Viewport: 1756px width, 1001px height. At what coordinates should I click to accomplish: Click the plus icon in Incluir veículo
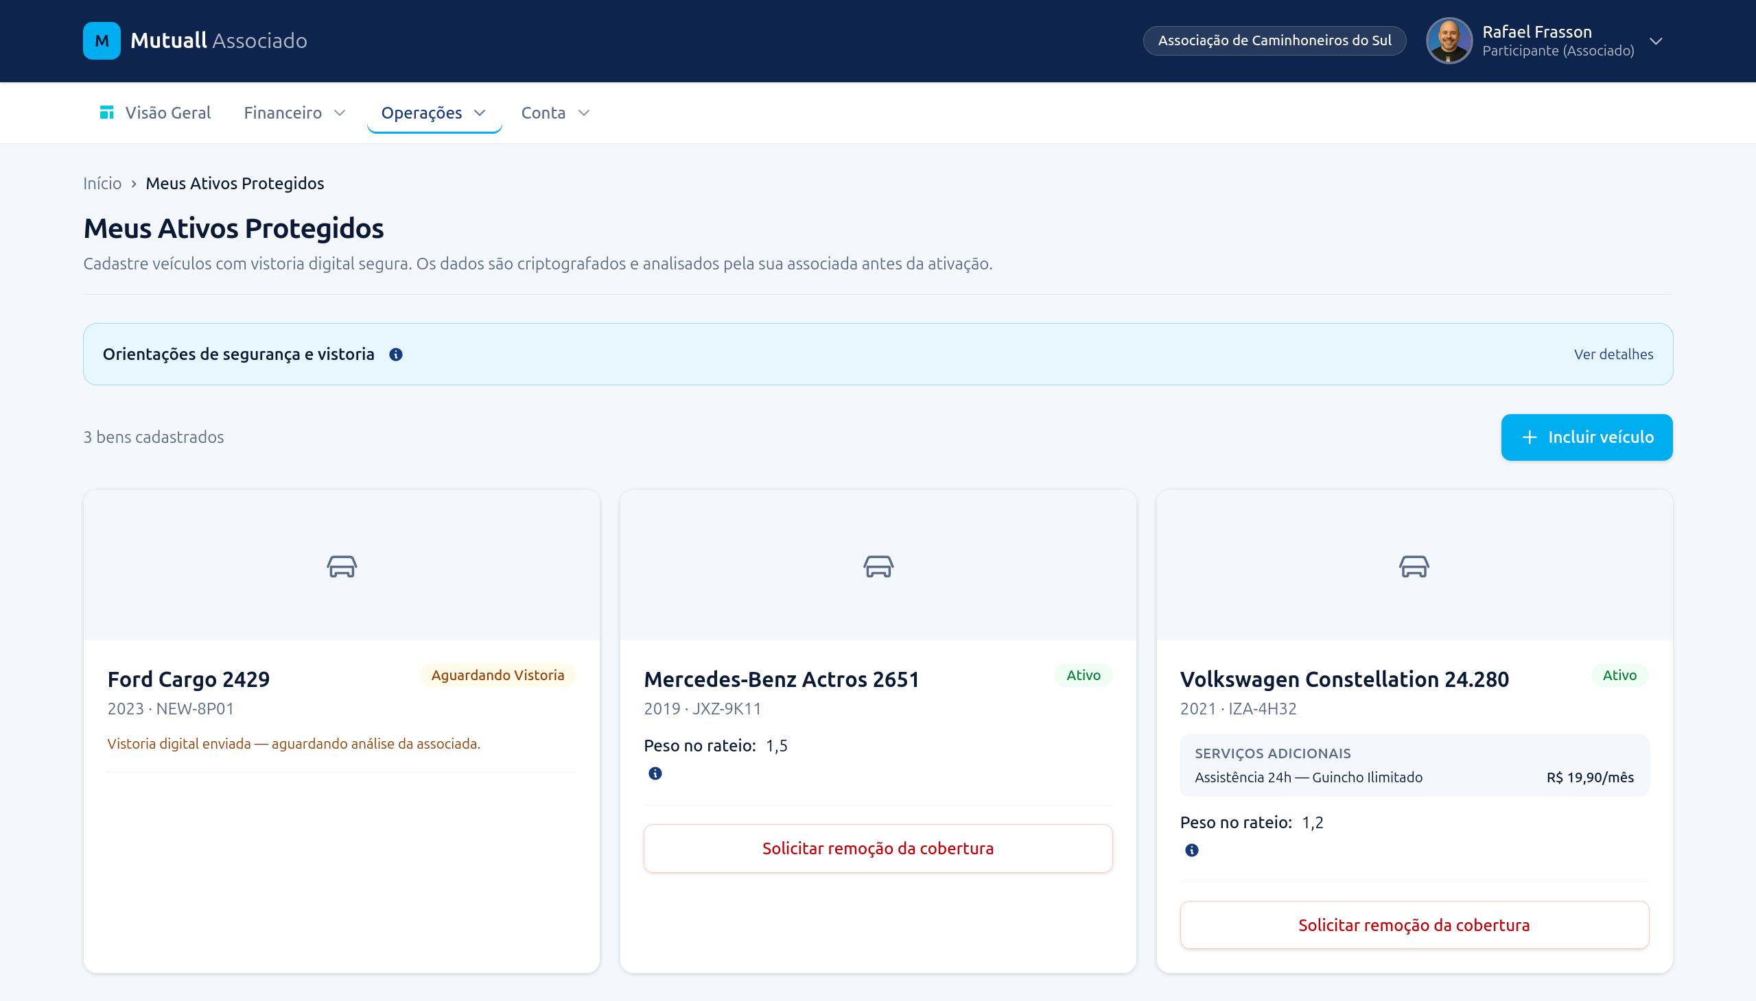[1529, 437]
